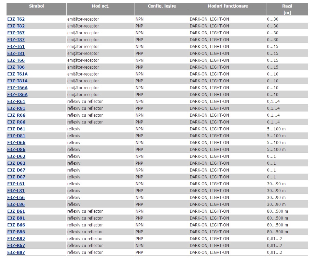Open the E3Z-B81 link

tap(16, 218)
